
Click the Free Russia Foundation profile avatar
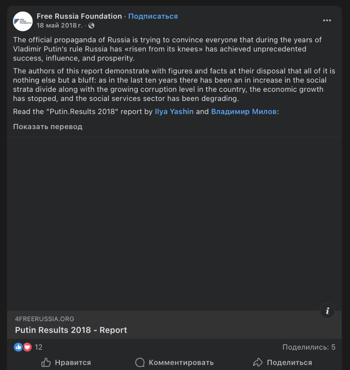click(23, 21)
